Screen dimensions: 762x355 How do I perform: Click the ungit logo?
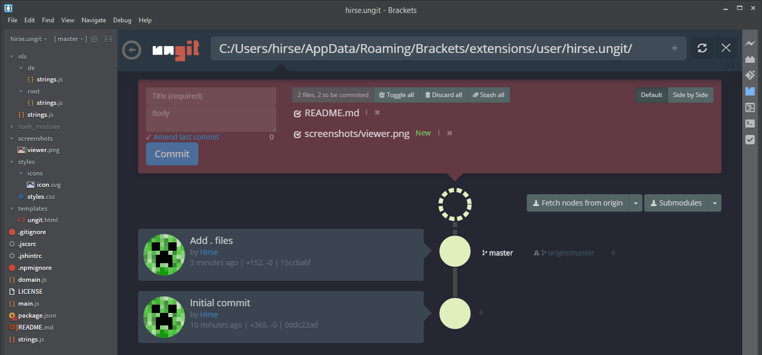click(x=177, y=48)
